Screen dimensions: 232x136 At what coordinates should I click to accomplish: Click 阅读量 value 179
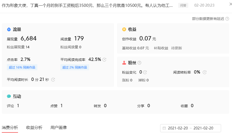point(79,38)
